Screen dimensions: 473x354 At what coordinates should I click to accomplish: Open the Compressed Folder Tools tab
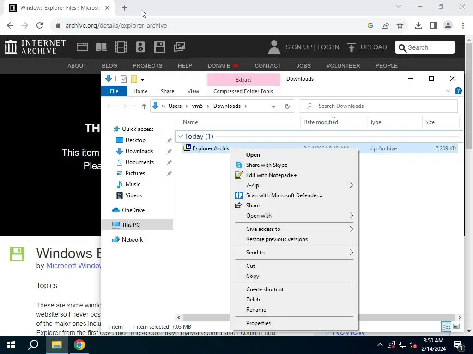coord(243,91)
